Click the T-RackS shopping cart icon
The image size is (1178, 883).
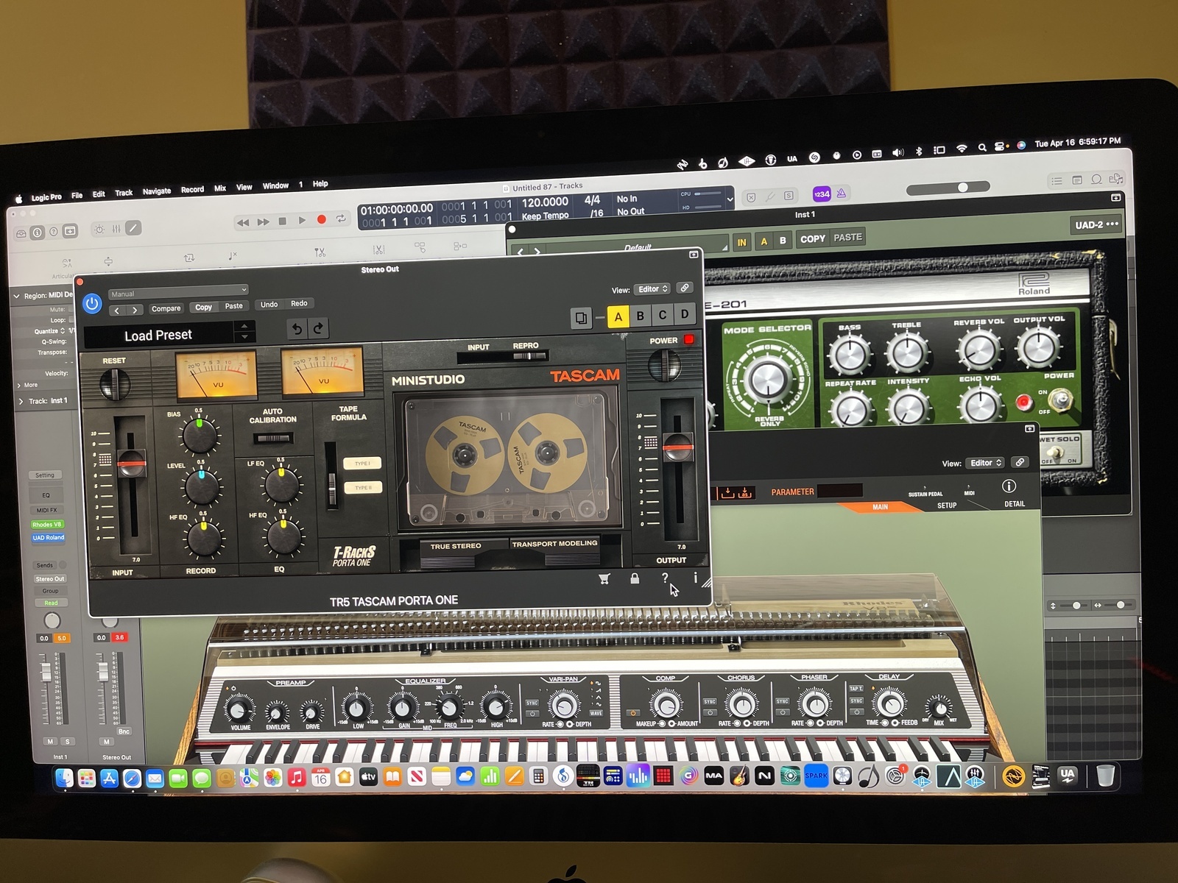click(x=604, y=579)
